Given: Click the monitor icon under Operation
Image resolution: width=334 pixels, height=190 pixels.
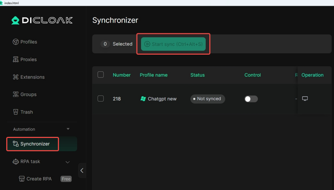Looking at the screenshot, I should pyautogui.click(x=305, y=99).
